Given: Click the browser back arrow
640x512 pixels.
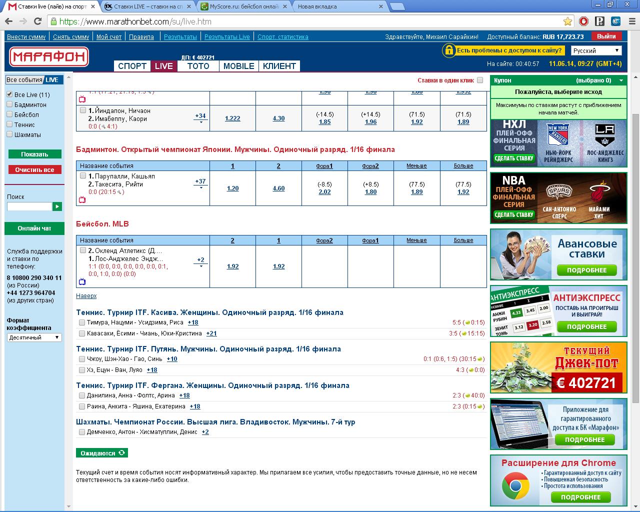Looking at the screenshot, I should pos(8,21).
